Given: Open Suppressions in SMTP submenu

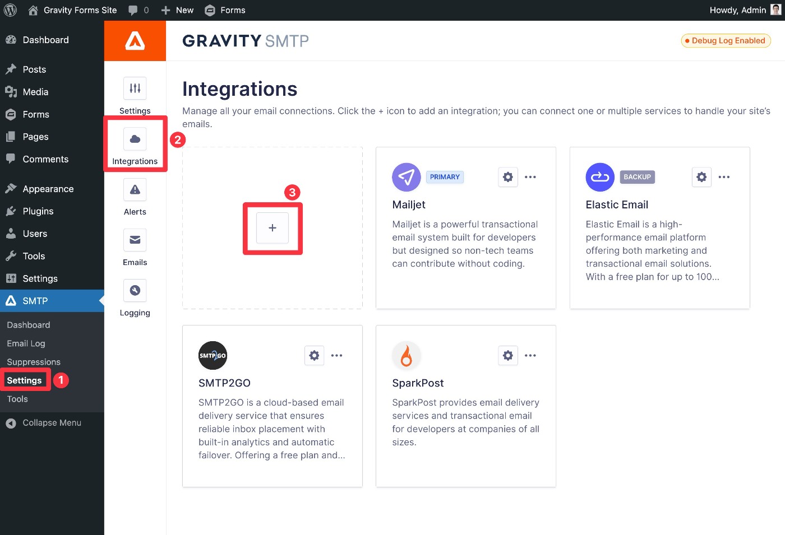Looking at the screenshot, I should pos(34,362).
